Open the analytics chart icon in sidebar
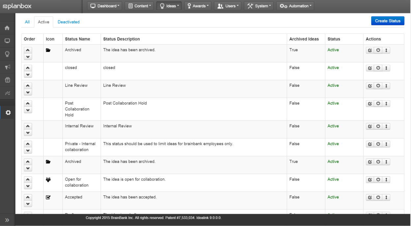 click(x=7, y=93)
